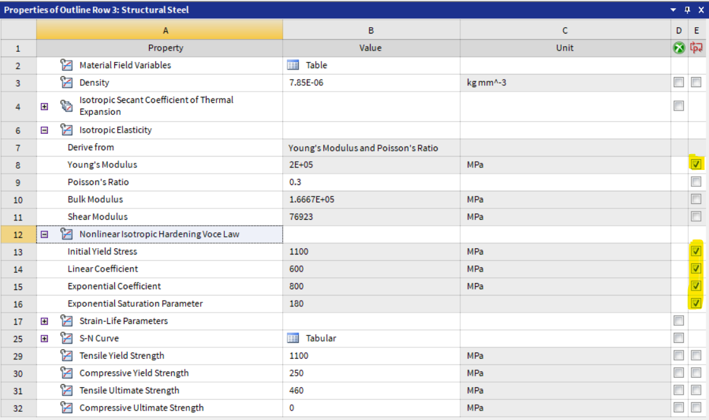Open the S-N Curve tabular data icon
709x420 pixels.
[x=293, y=338]
